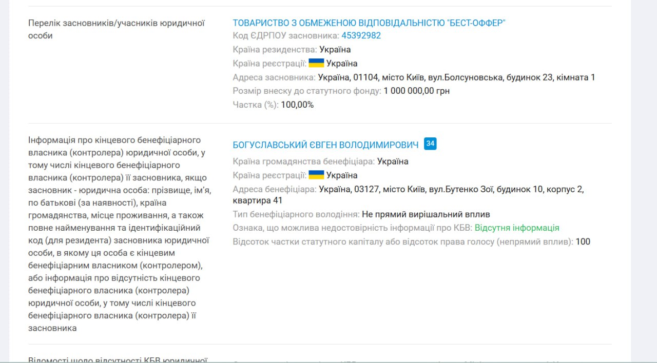This screenshot has width=657, height=363.
Task: Click the Ukraine flag in founder section
Action: (316, 63)
